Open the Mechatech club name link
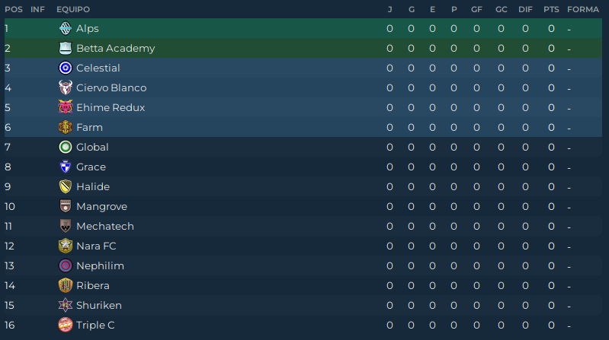The image size is (609, 340). pyautogui.click(x=104, y=227)
